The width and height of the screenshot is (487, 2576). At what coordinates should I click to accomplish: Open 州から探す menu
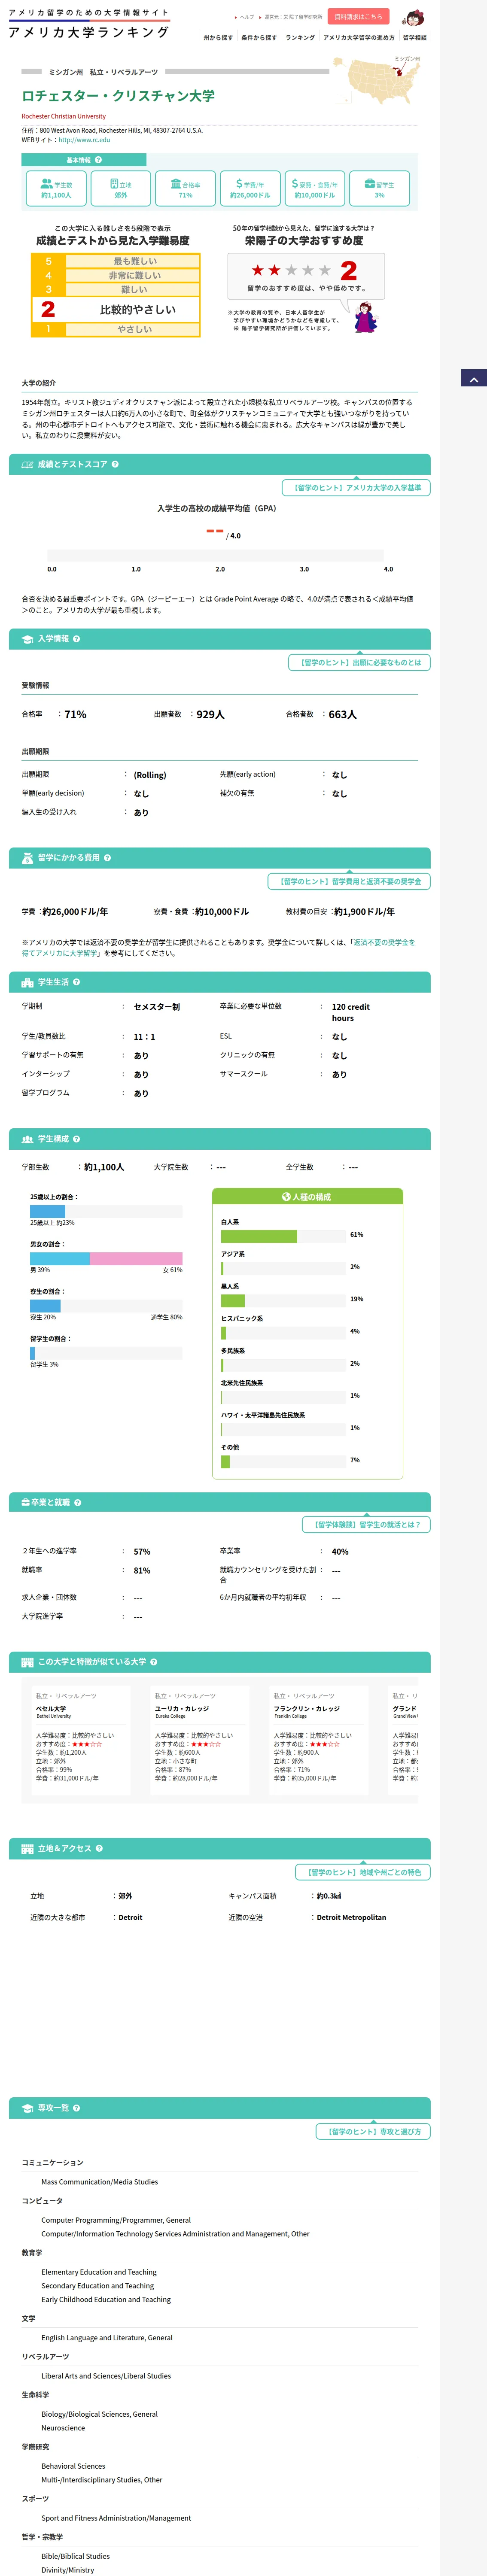click(x=218, y=38)
